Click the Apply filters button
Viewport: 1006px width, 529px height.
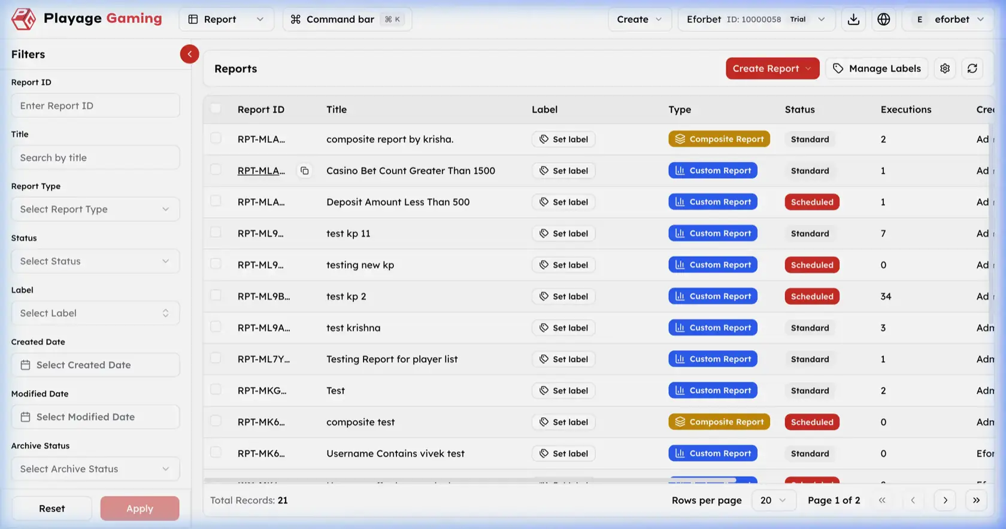click(140, 508)
